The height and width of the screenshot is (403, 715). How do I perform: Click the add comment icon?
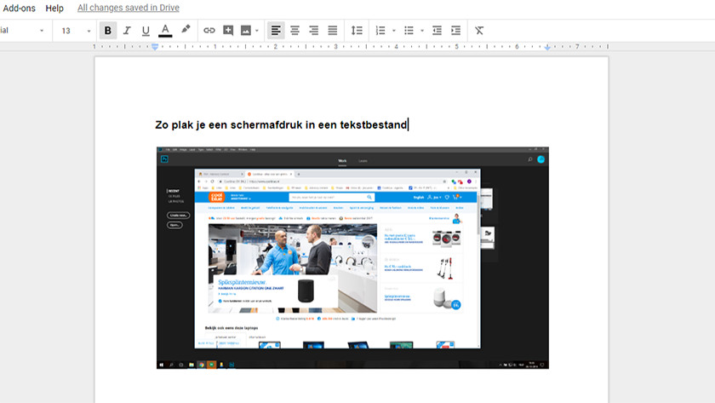[228, 31]
